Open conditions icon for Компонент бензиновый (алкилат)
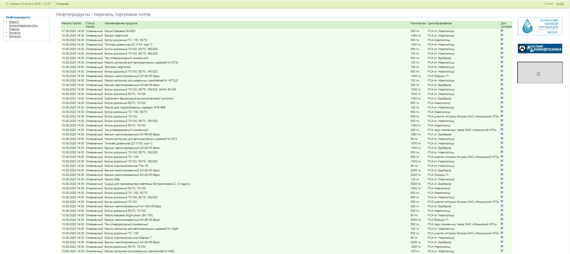570x254 pixels. pyautogui.click(x=502, y=98)
